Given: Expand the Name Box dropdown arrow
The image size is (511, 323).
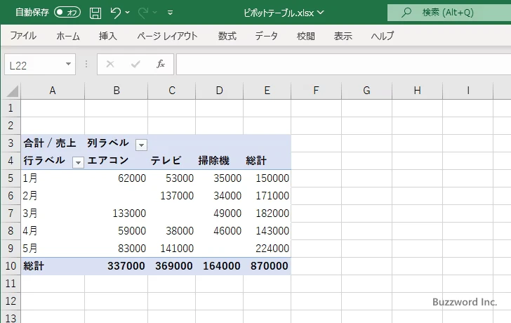Looking at the screenshot, I should (x=69, y=64).
